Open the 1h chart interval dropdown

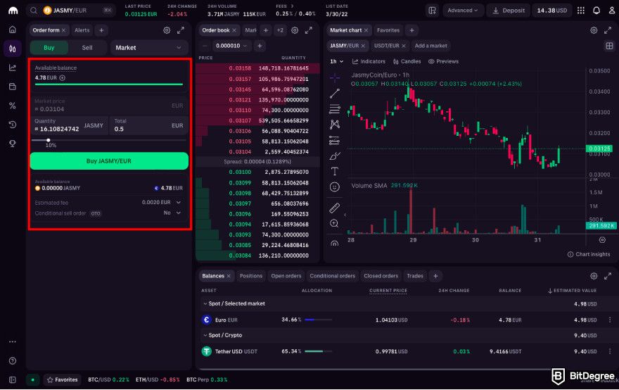(337, 62)
